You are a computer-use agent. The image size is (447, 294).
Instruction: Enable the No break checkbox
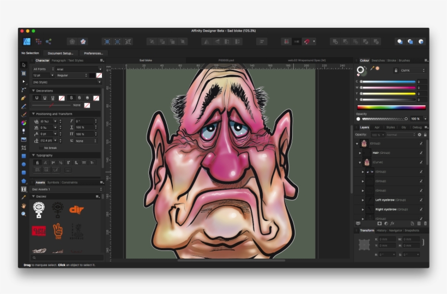(41, 148)
